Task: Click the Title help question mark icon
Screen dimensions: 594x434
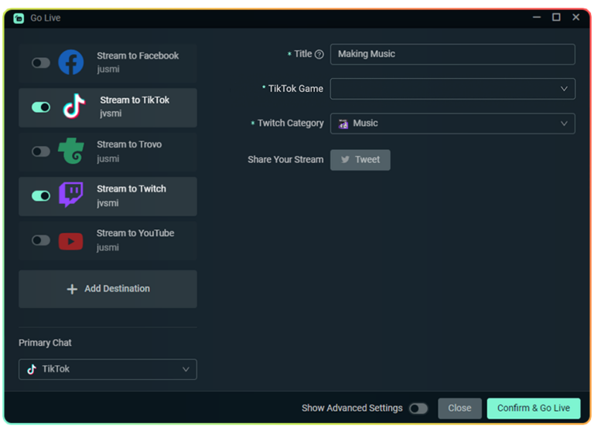Action: [319, 55]
